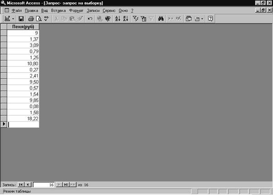Open the Окно menu

[x=123, y=10]
